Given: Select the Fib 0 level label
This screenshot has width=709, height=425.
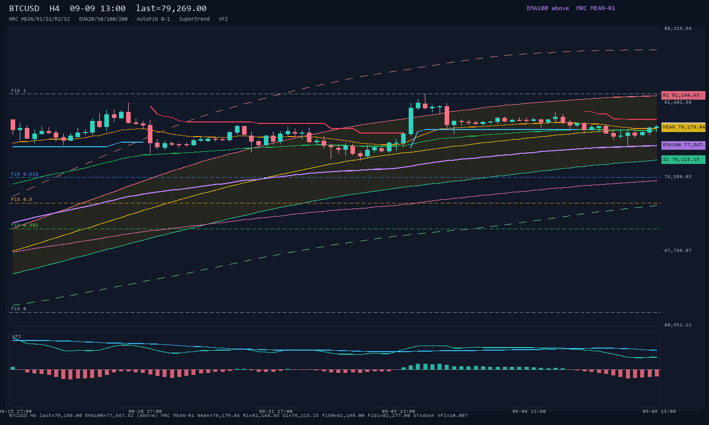Looking at the screenshot, I should (19, 309).
